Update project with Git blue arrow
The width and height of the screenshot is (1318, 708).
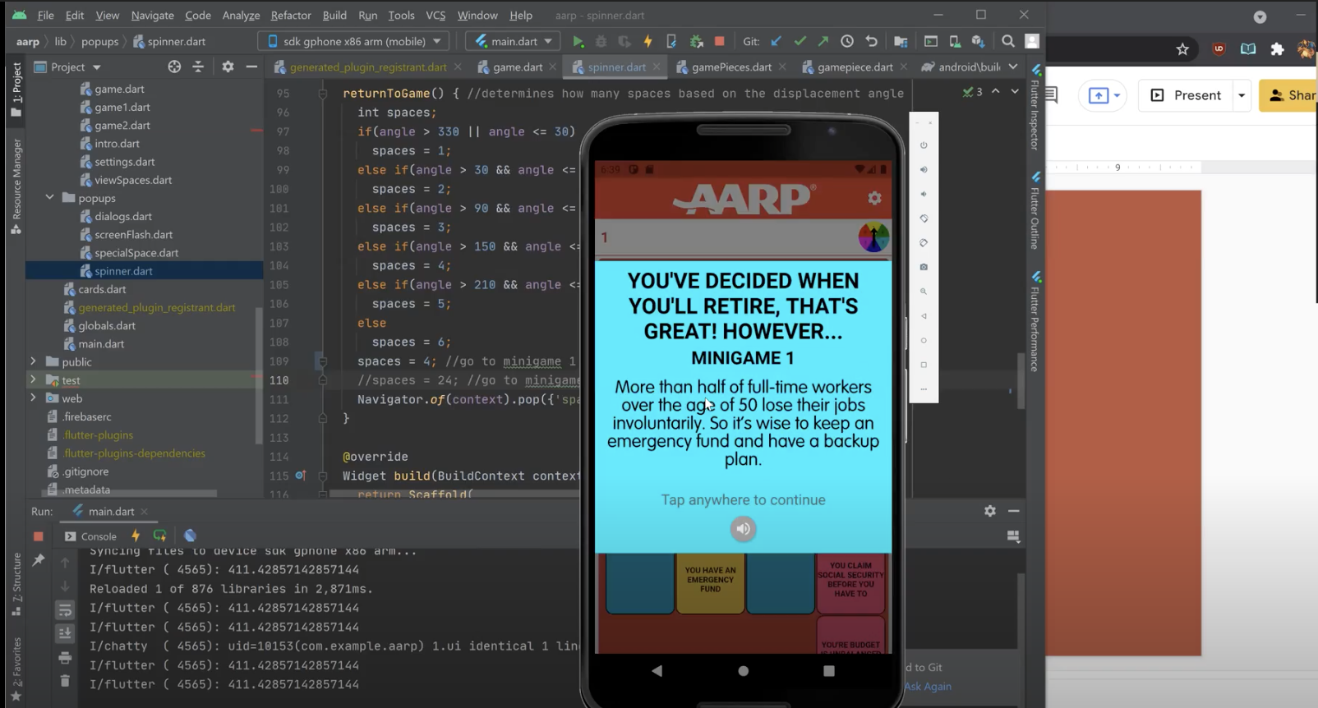pos(776,41)
